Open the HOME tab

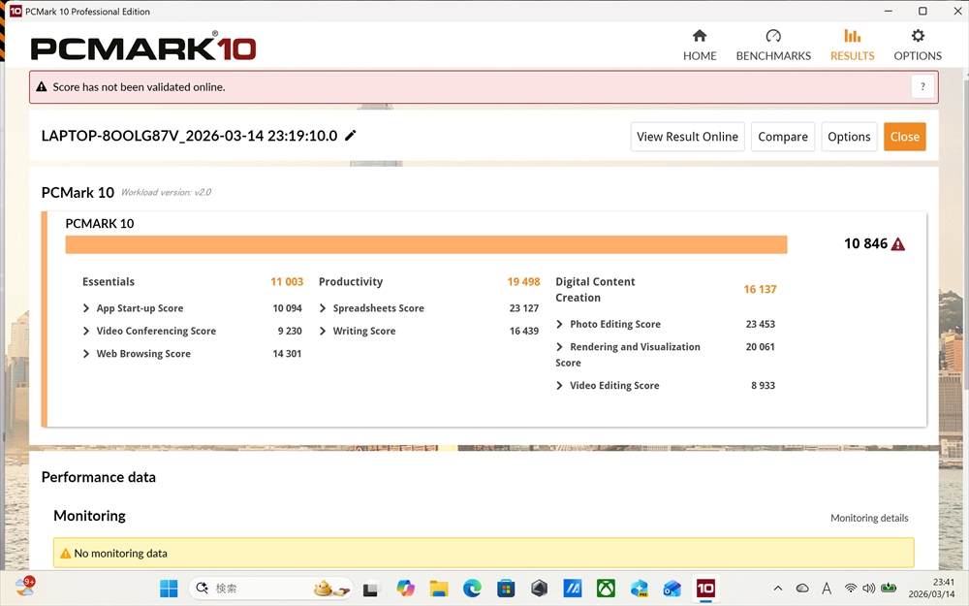(x=700, y=46)
